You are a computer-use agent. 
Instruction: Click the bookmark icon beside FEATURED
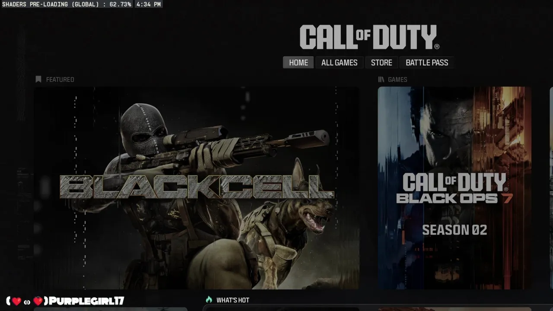click(38, 79)
